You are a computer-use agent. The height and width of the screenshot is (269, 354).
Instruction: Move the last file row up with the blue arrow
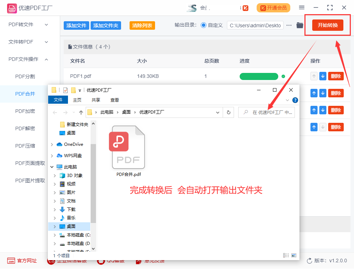coord(314,127)
